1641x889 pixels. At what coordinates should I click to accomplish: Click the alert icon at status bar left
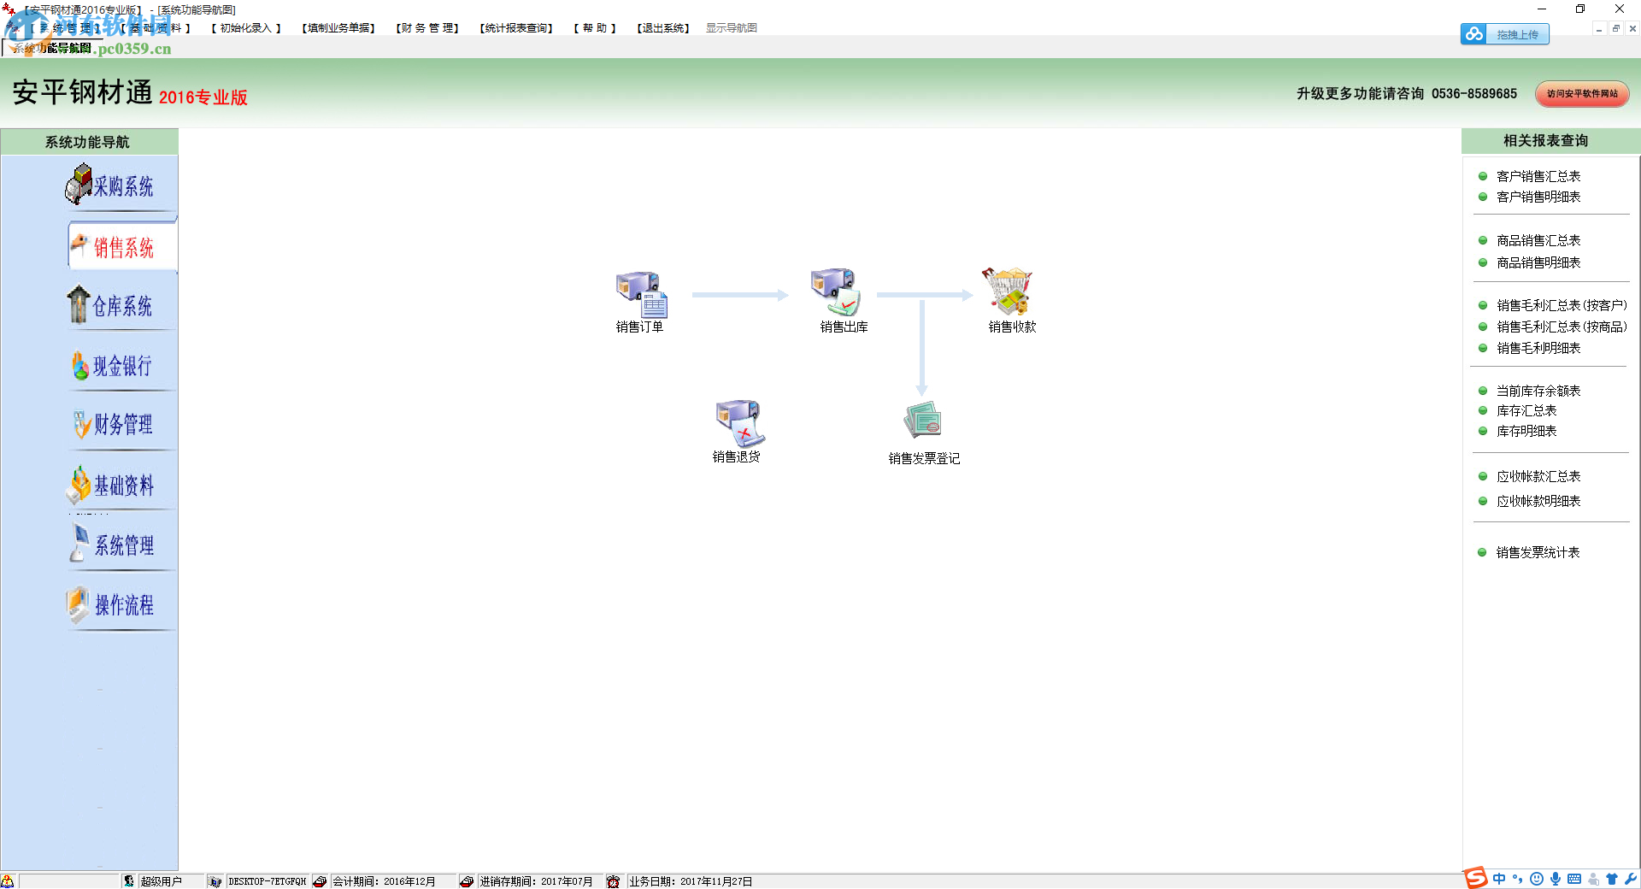point(8,881)
